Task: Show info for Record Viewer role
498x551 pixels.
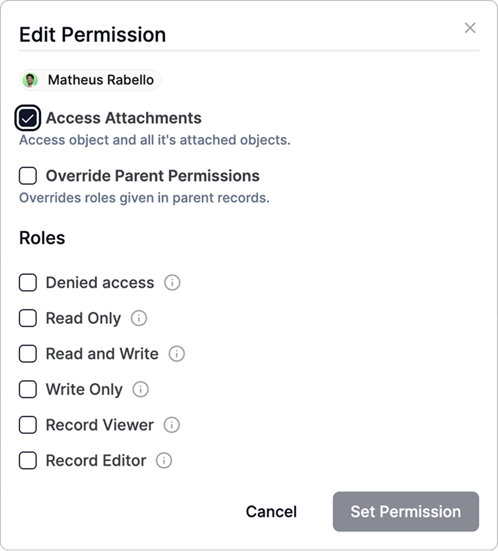Action: pyautogui.click(x=172, y=425)
